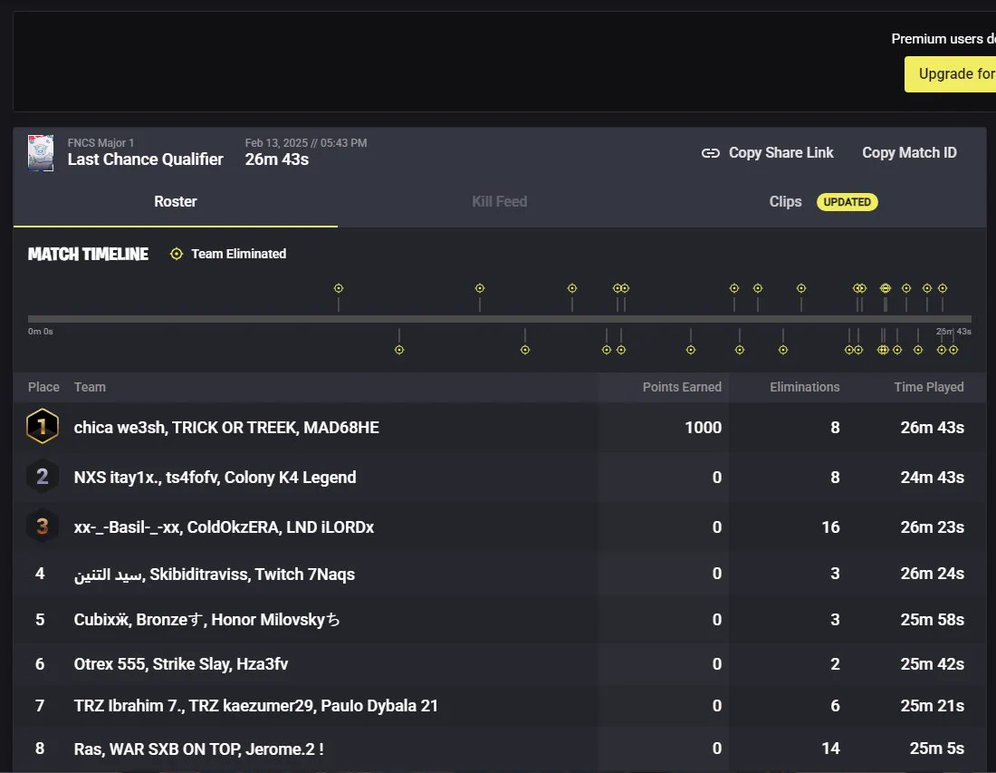Click the gold first place badge
This screenshot has height=773, width=996.
tap(43, 427)
